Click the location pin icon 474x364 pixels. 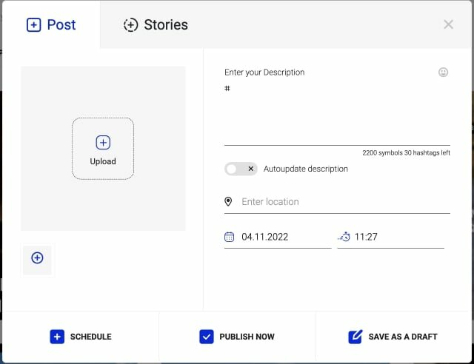coord(229,202)
